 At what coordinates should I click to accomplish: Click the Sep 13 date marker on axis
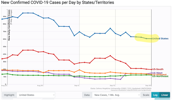112,86
